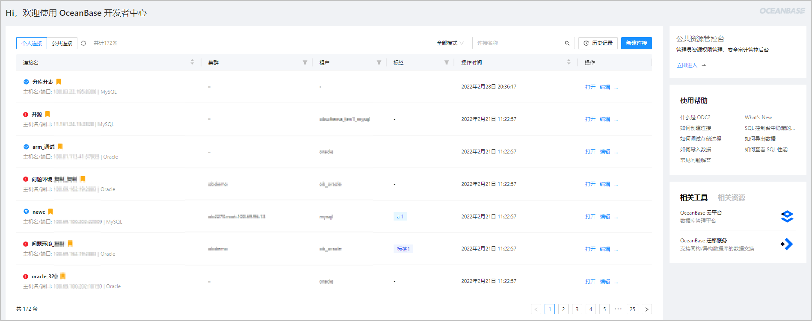Click the 立即进入 link
This screenshot has height=321, width=812.
point(687,65)
